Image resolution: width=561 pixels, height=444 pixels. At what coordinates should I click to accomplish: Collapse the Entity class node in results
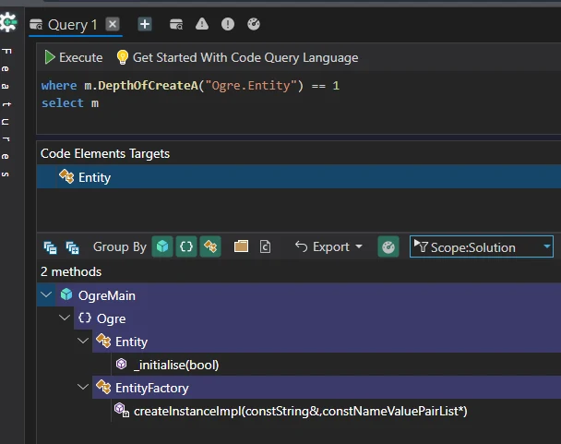[x=83, y=341]
